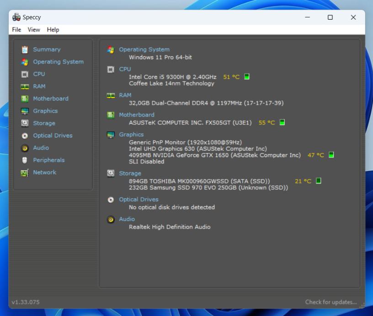Click the GPU temperature indicator at 47 °C
The height and width of the screenshot is (316, 373).
(x=331, y=155)
